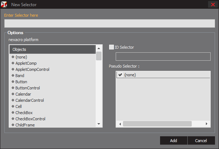Click the Add button
Image resolution: width=219 pixels, height=149 pixels.
pos(174,141)
